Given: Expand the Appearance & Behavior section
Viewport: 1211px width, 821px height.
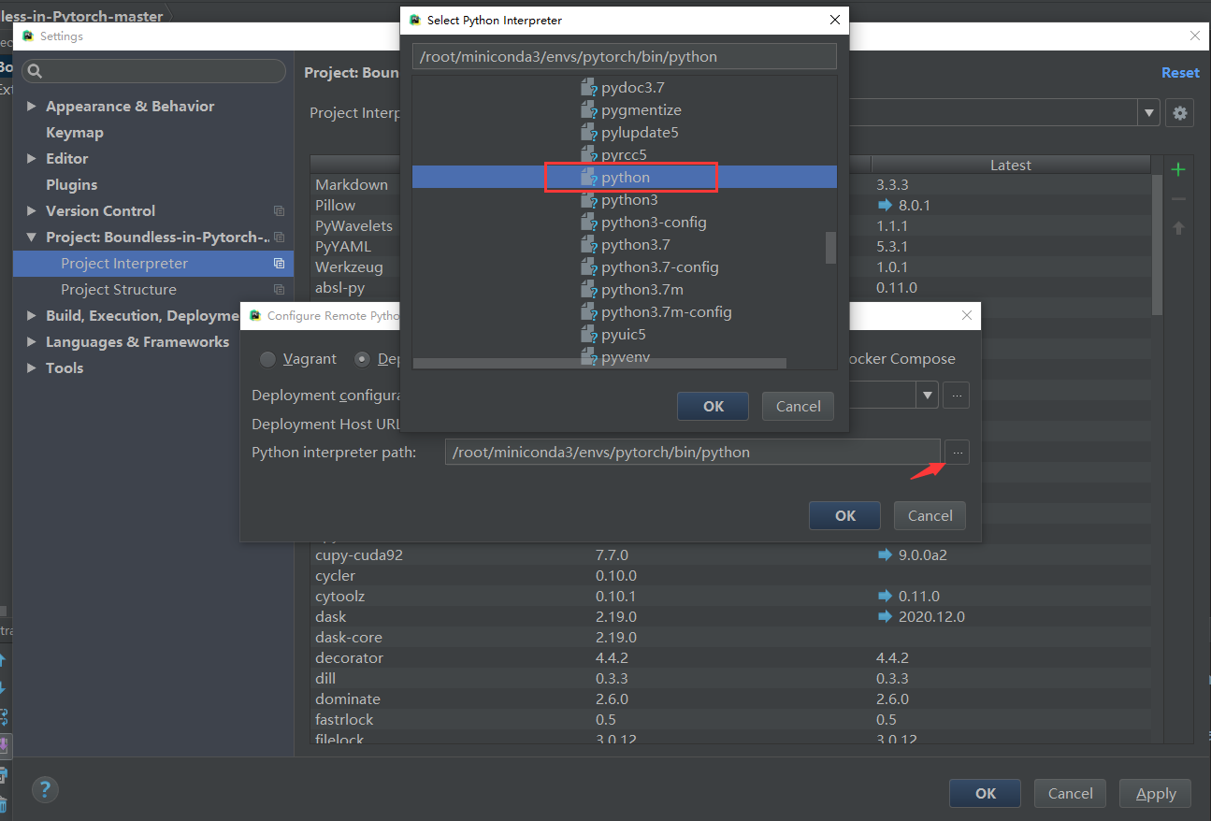Looking at the screenshot, I should pos(31,106).
